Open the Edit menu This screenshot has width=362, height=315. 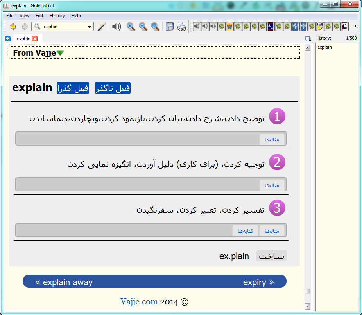point(39,16)
